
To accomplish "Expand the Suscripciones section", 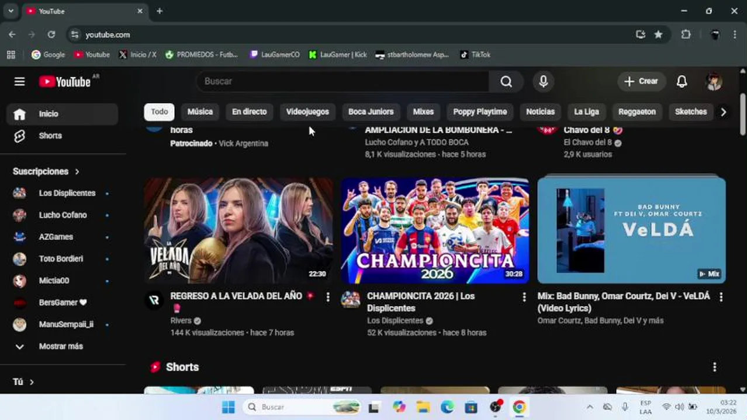I will tap(46, 171).
